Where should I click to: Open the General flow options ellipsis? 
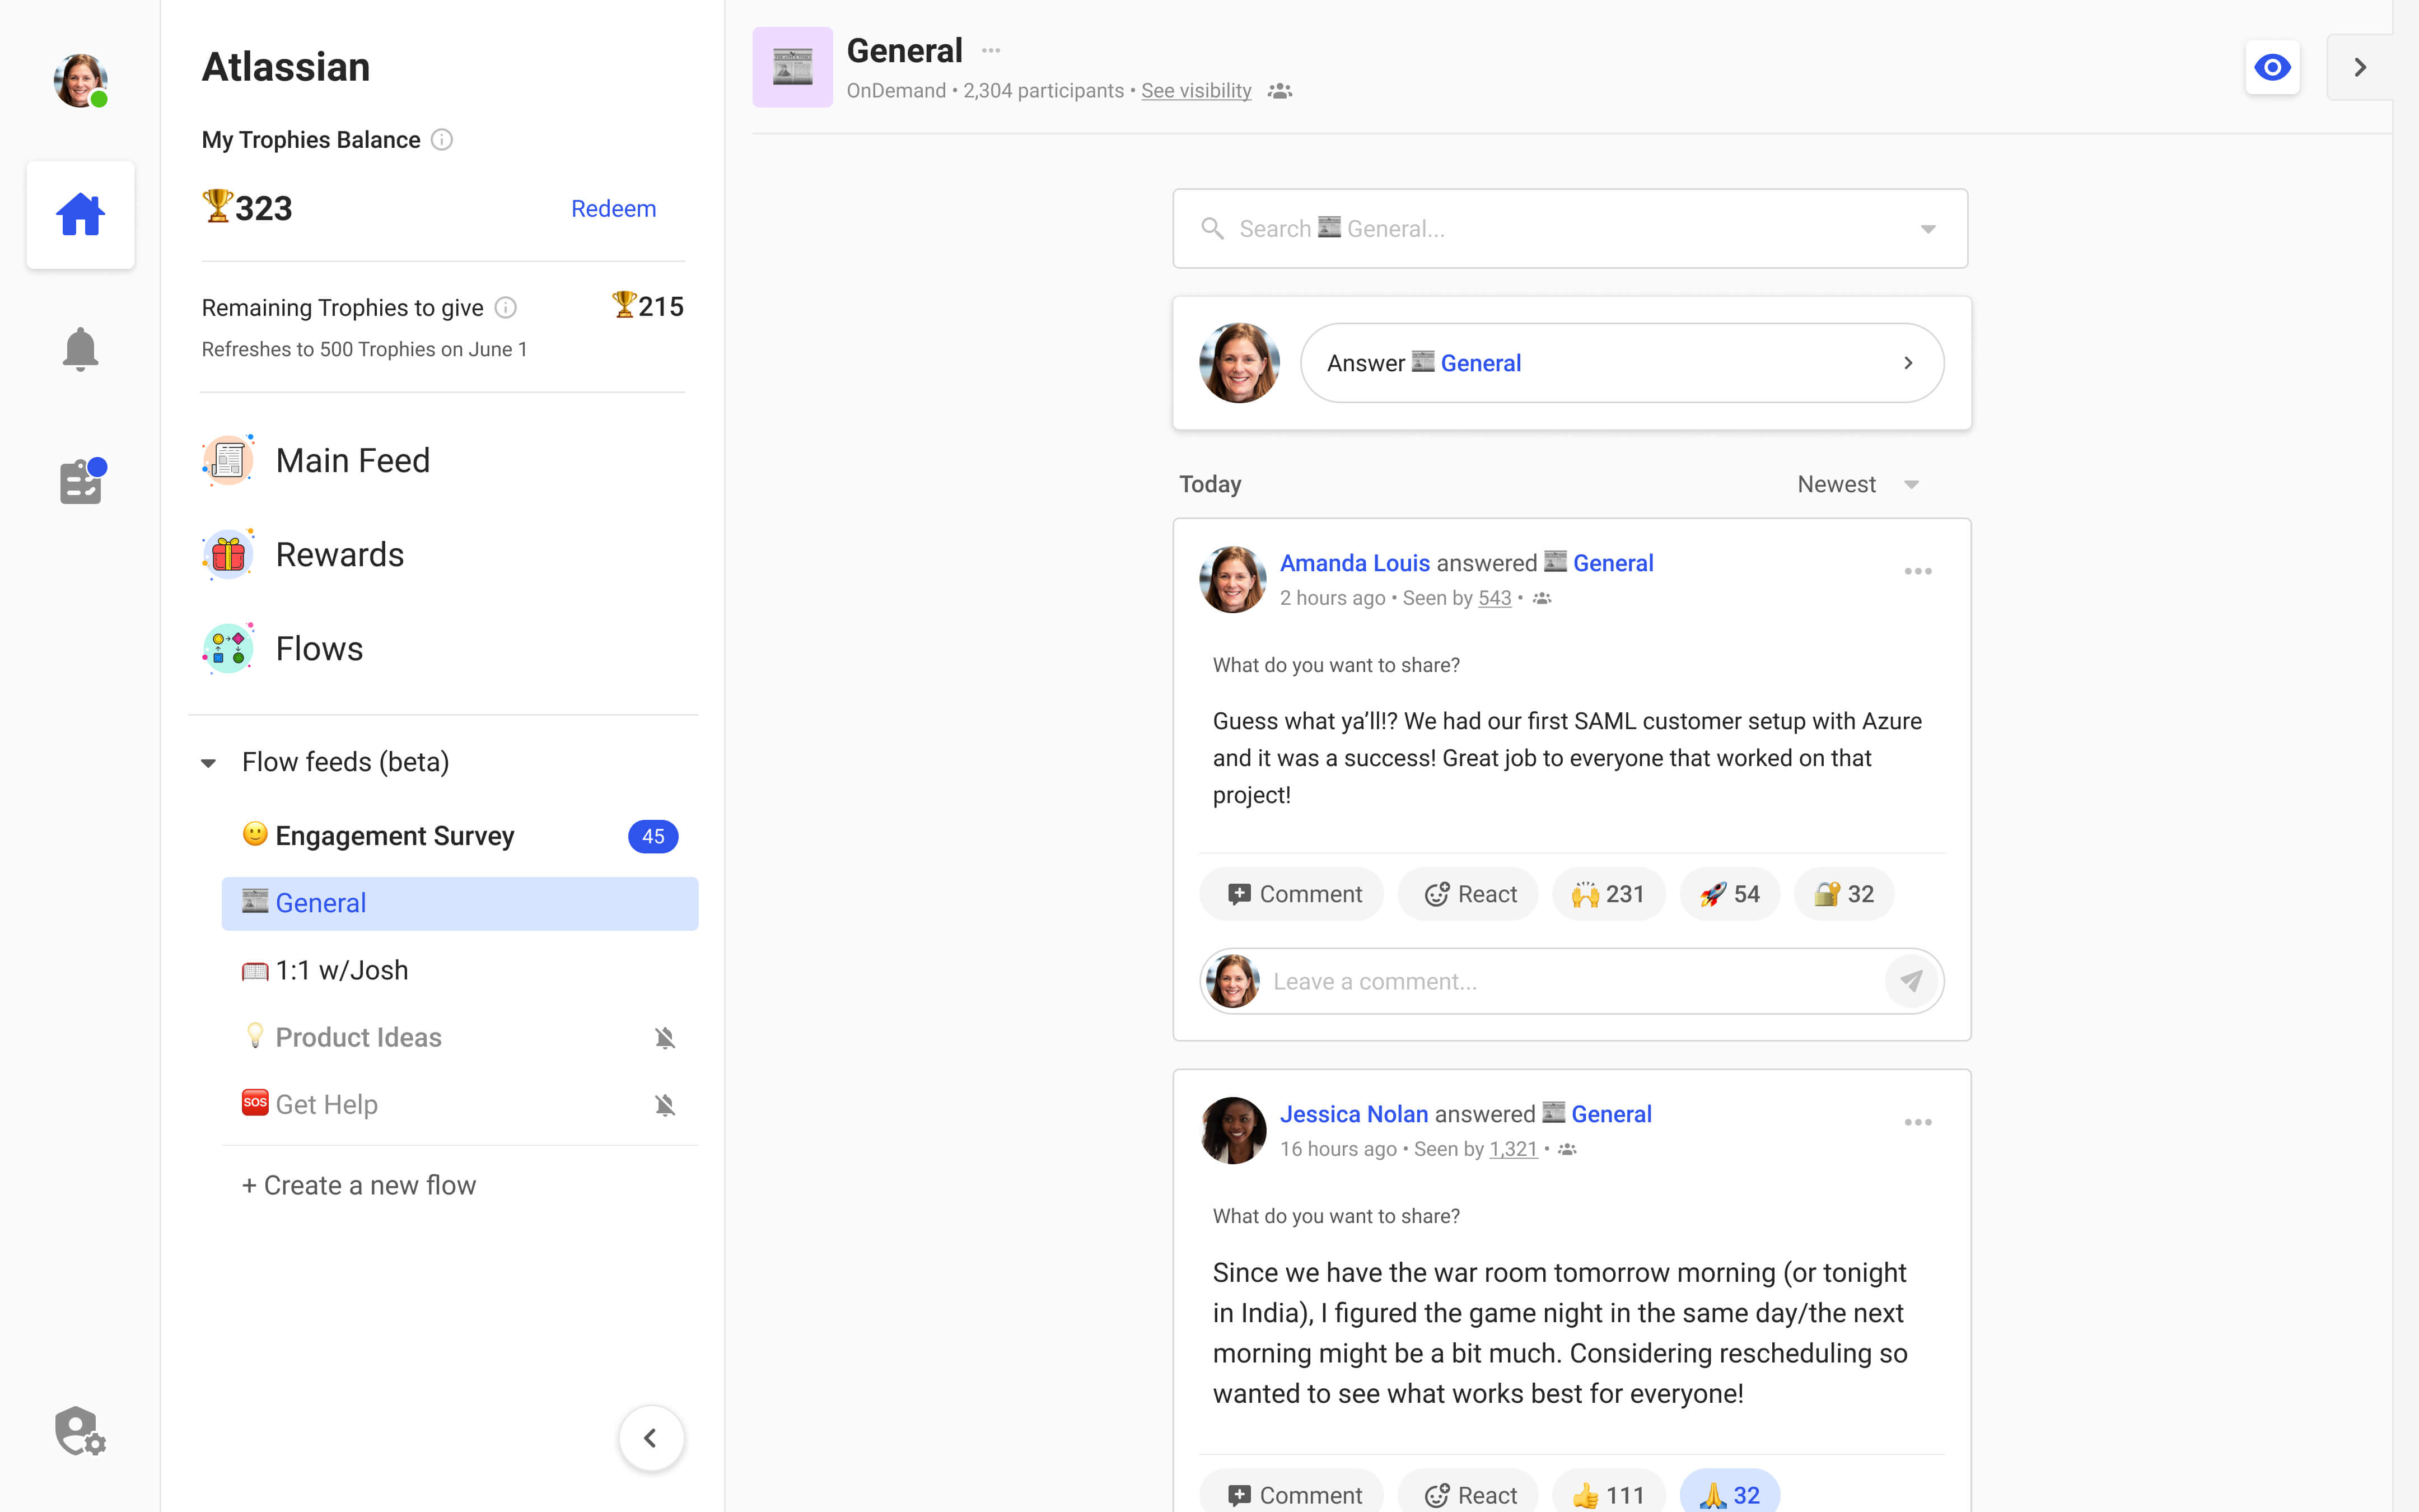pyautogui.click(x=991, y=50)
